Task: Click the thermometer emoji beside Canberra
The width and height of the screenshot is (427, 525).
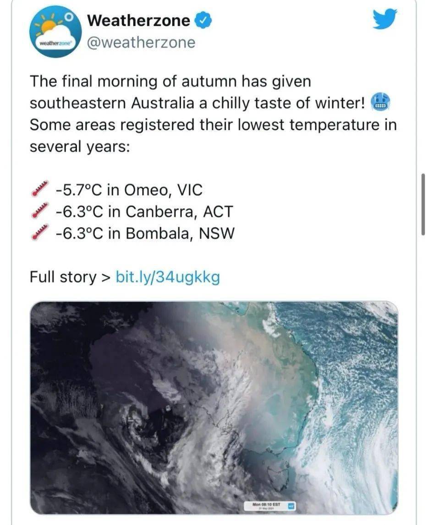Action: 40,211
